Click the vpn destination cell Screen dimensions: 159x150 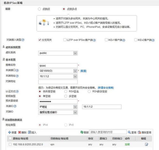tap(52, 144)
